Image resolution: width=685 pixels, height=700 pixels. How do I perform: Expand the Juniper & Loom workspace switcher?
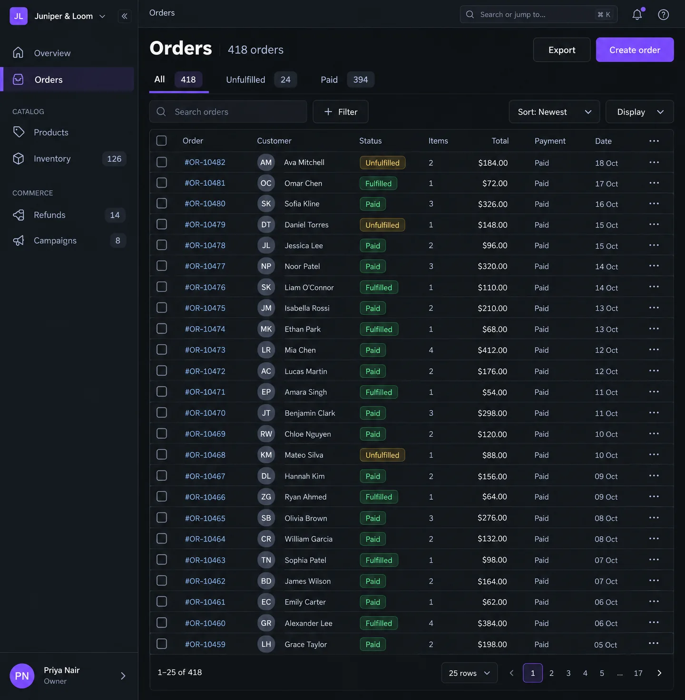point(70,16)
